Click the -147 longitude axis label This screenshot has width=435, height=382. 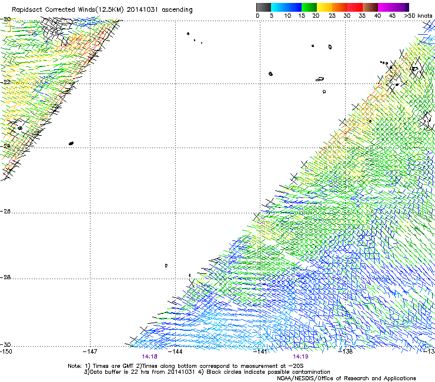click(90, 351)
